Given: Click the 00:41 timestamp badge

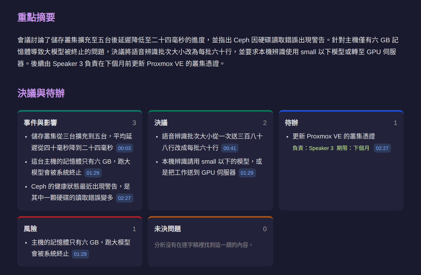Looking at the screenshot, I should coord(230,148).
